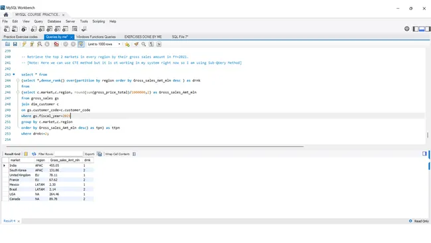Screen dimensions: 431x243
Task: Toggle the bottom output panel visibility
Action: pos(422,29)
